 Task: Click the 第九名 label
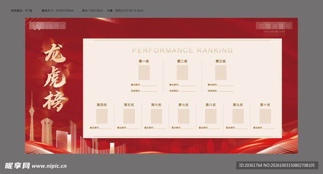pos(238,105)
